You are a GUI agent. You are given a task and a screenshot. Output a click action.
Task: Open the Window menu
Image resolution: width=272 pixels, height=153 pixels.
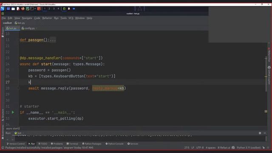[x=80, y=18]
